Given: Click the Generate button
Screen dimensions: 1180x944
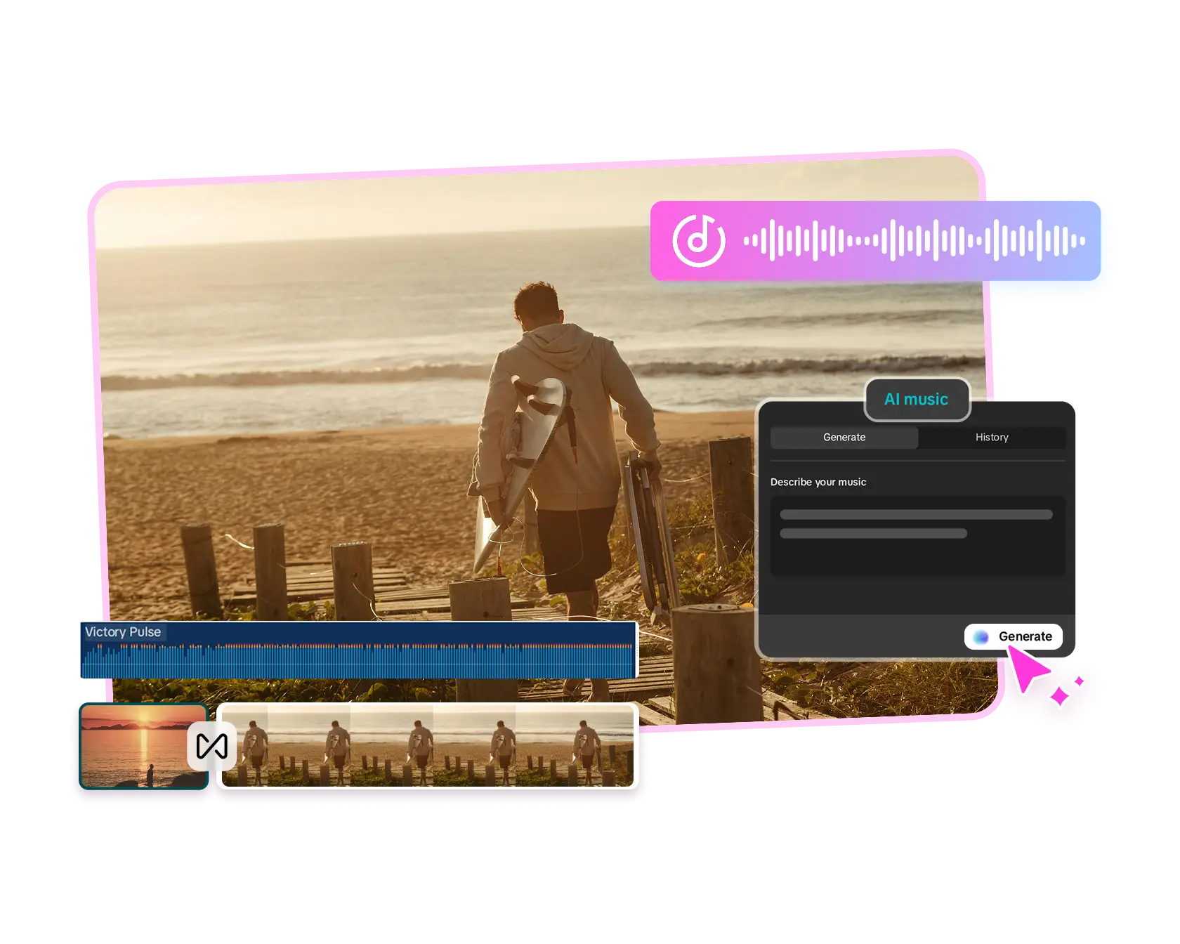Looking at the screenshot, I should click(x=1014, y=636).
